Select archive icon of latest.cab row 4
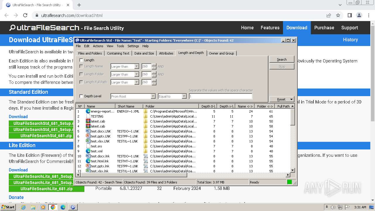The height and width of the screenshot is (211, 375). [x=88, y=126]
